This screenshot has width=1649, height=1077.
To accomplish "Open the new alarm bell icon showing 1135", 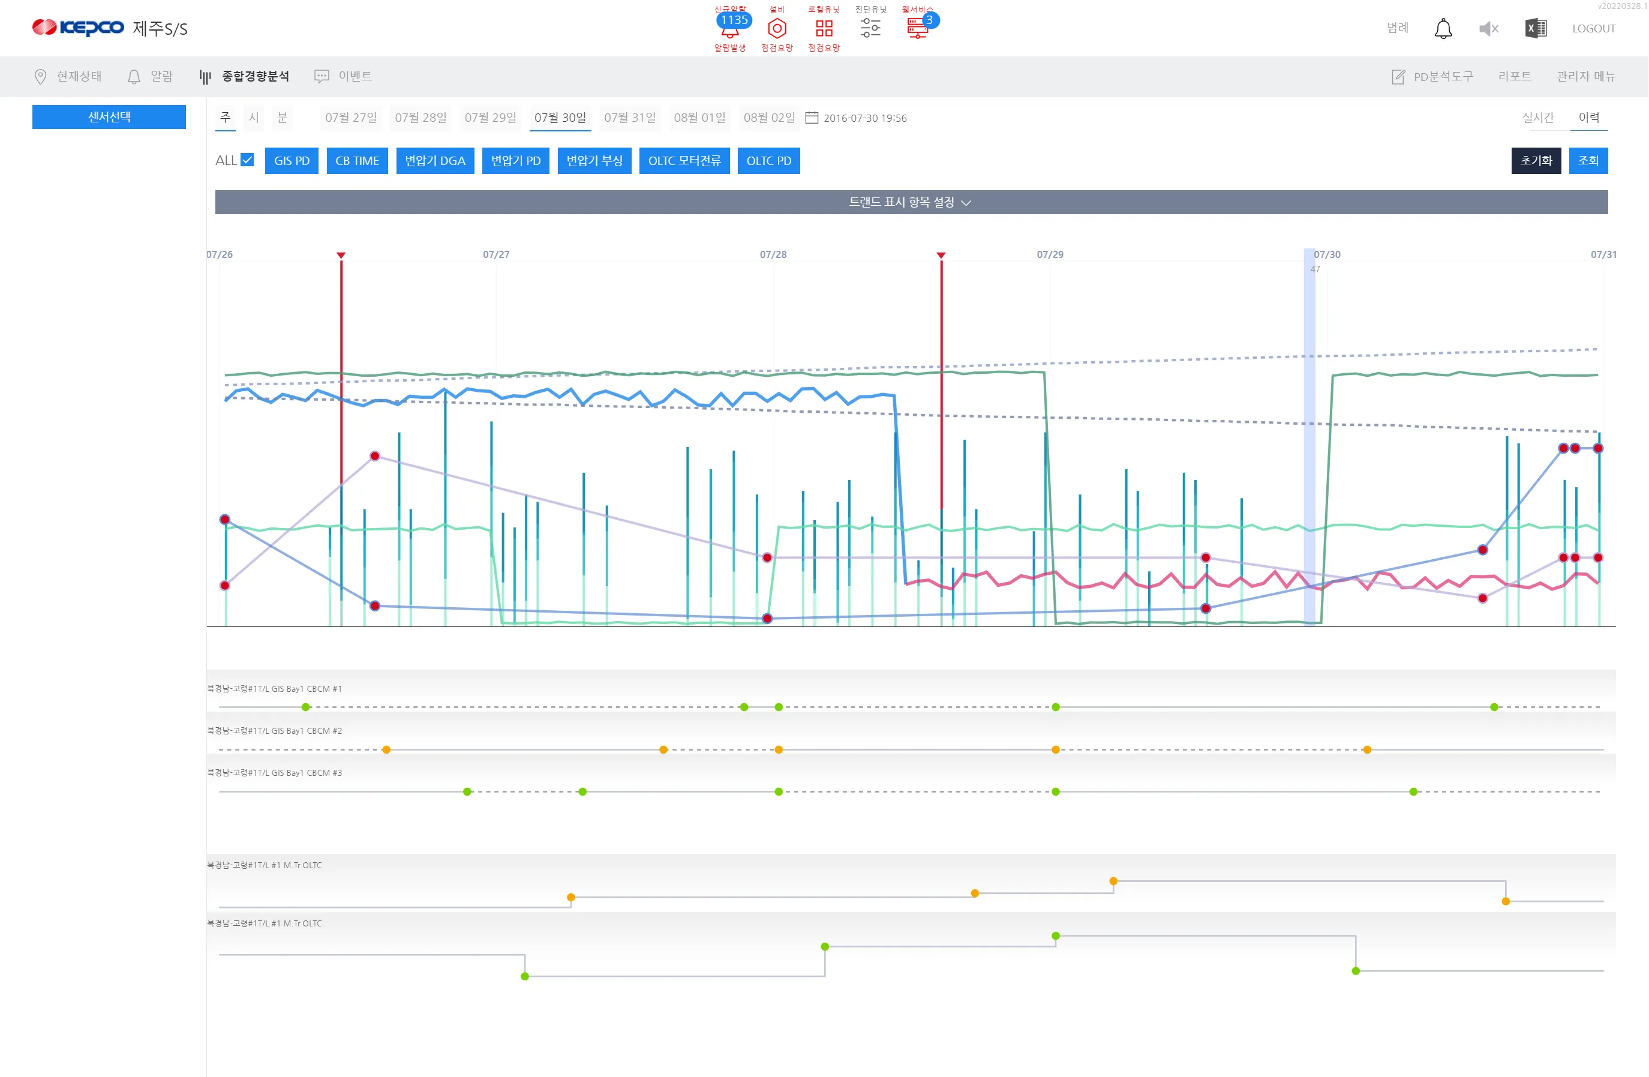I will point(730,28).
